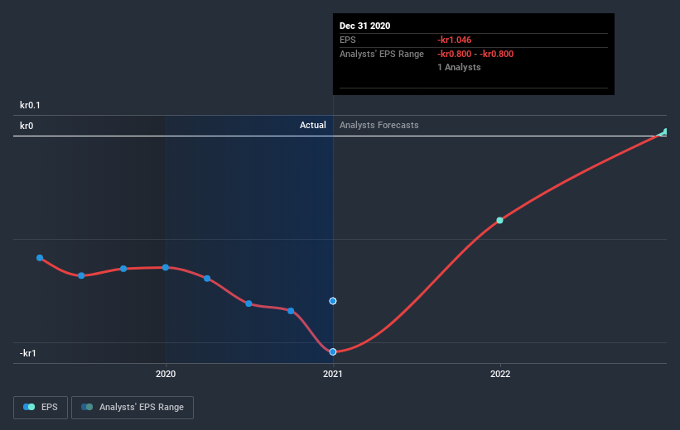Click the Analysts Forecasts section label
Viewport: 680px width, 430px height.
(379, 125)
